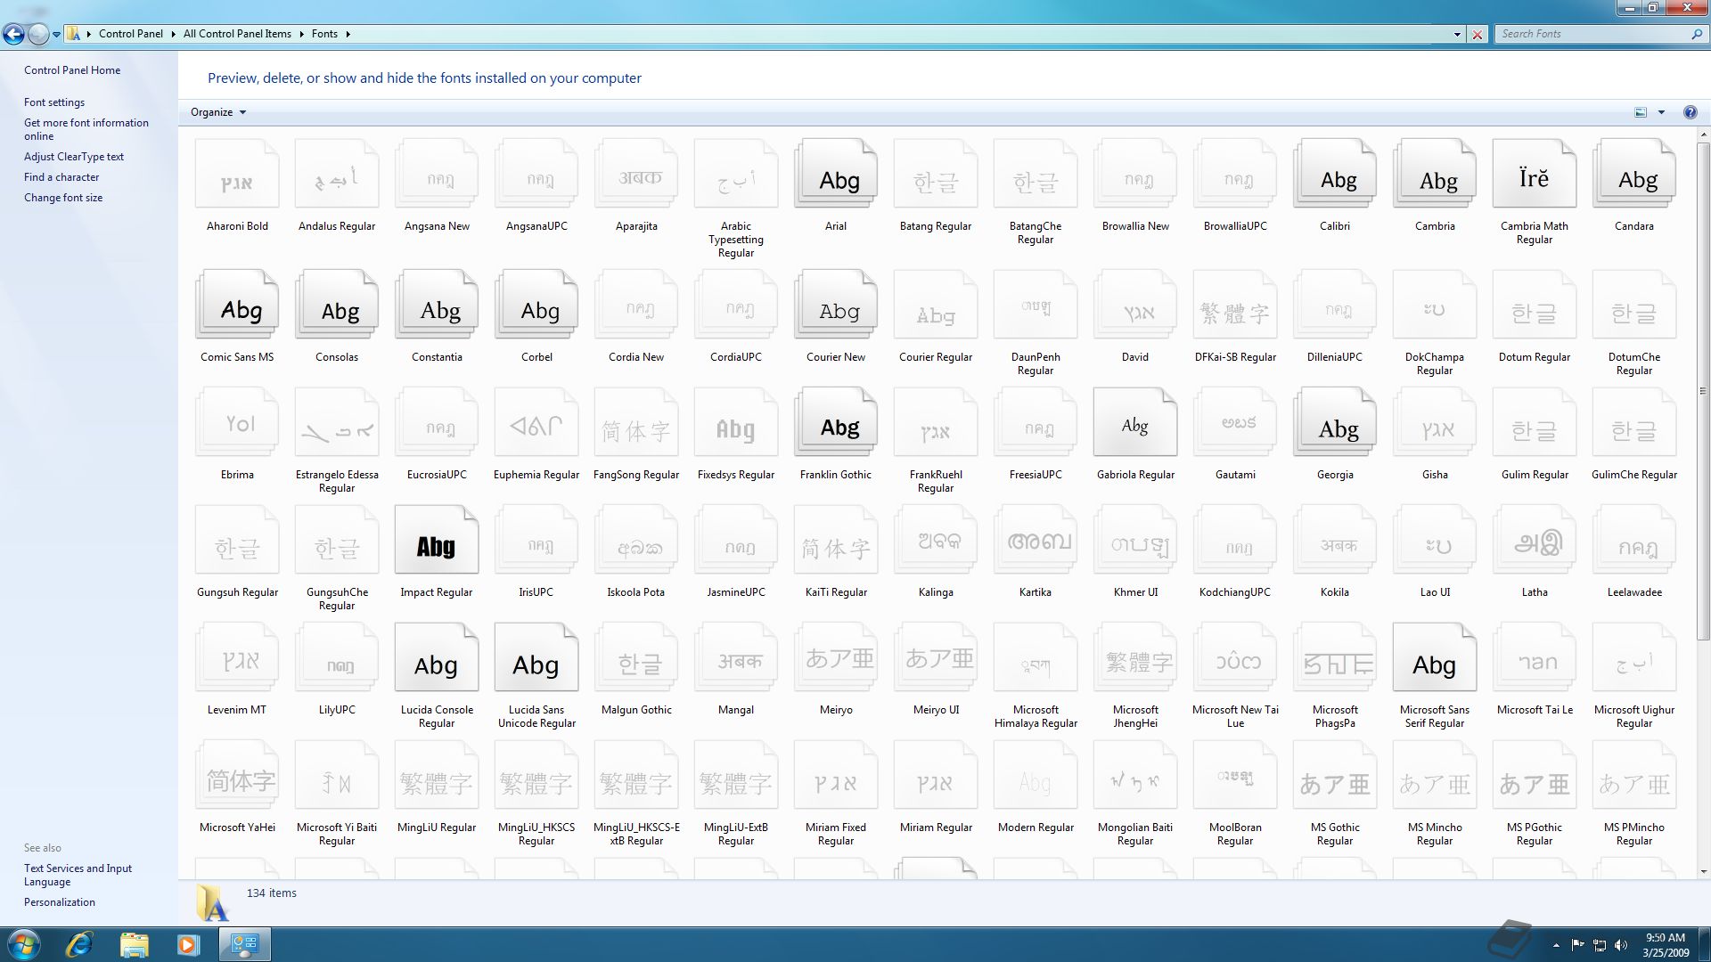1711x962 pixels.
Task: Click the 134 items status text
Action: (272, 893)
